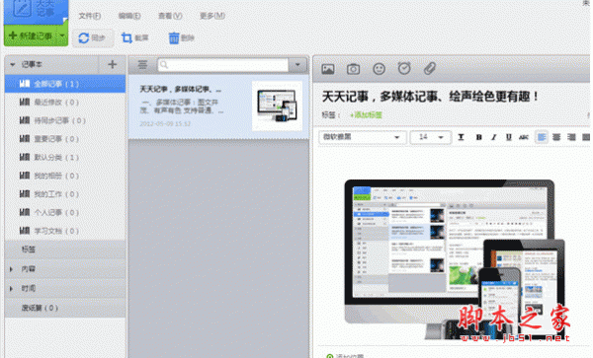Click the +添加标签 link
This screenshot has width=593, height=358.
point(366,115)
